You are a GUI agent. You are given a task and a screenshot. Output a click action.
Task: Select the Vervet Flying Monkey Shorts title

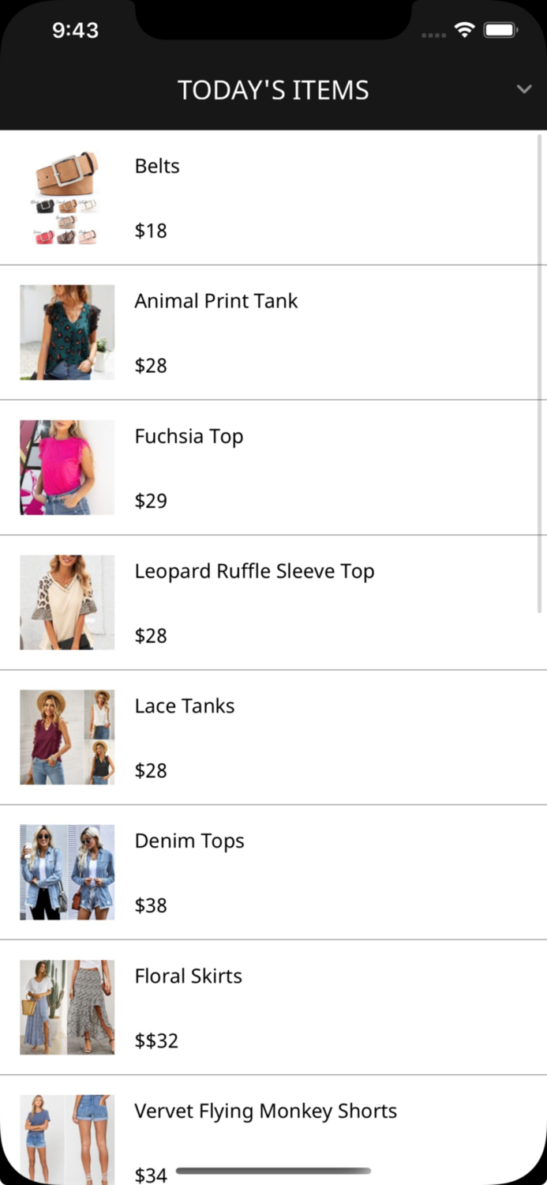tap(265, 1111)
